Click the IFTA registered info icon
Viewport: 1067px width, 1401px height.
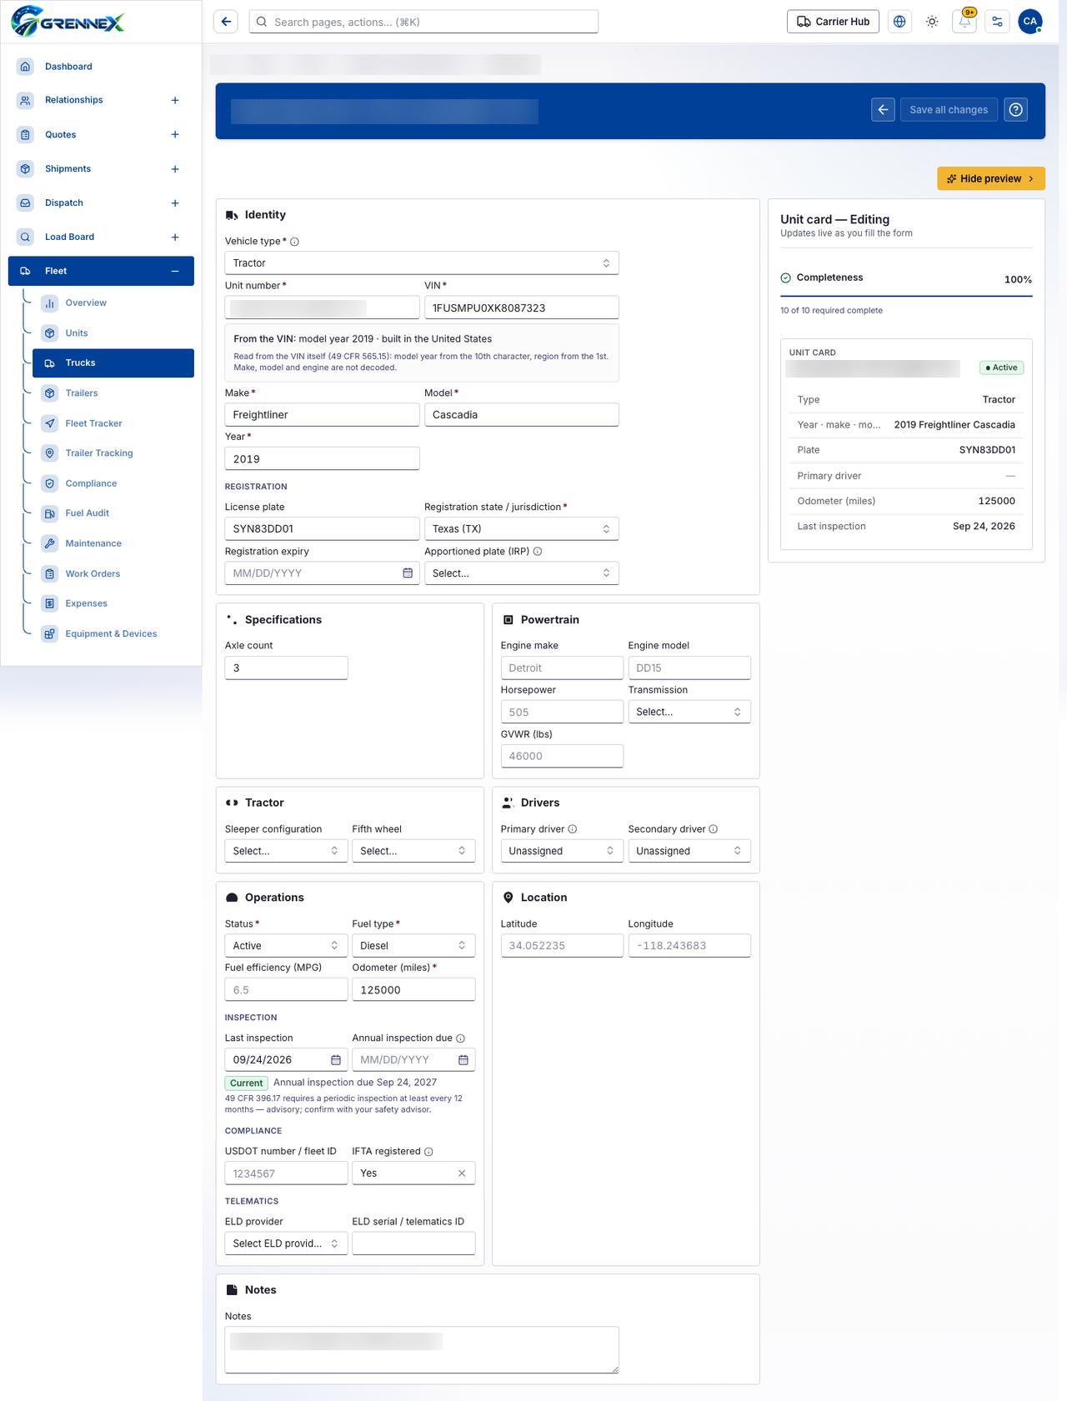[x=428, y=1152]
